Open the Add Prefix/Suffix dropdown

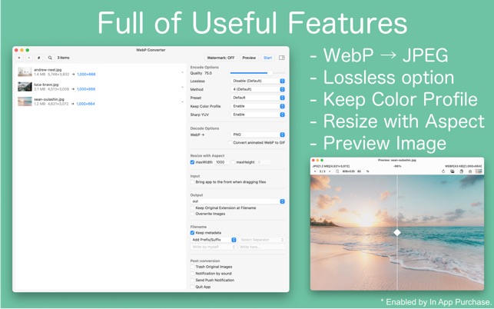[214, 240]
